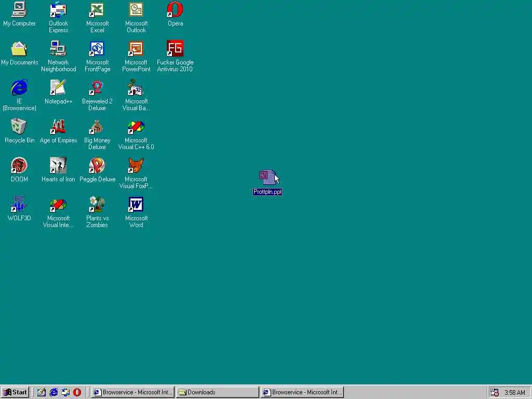Launch Opera from the quick launch bar
532x399 pixels.
[x=77, y=392]
